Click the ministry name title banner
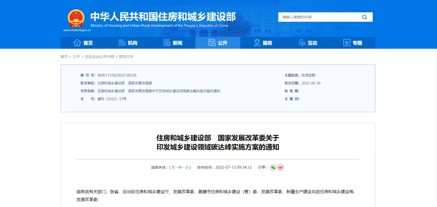 pyautogui.click(x=163, y=17)
